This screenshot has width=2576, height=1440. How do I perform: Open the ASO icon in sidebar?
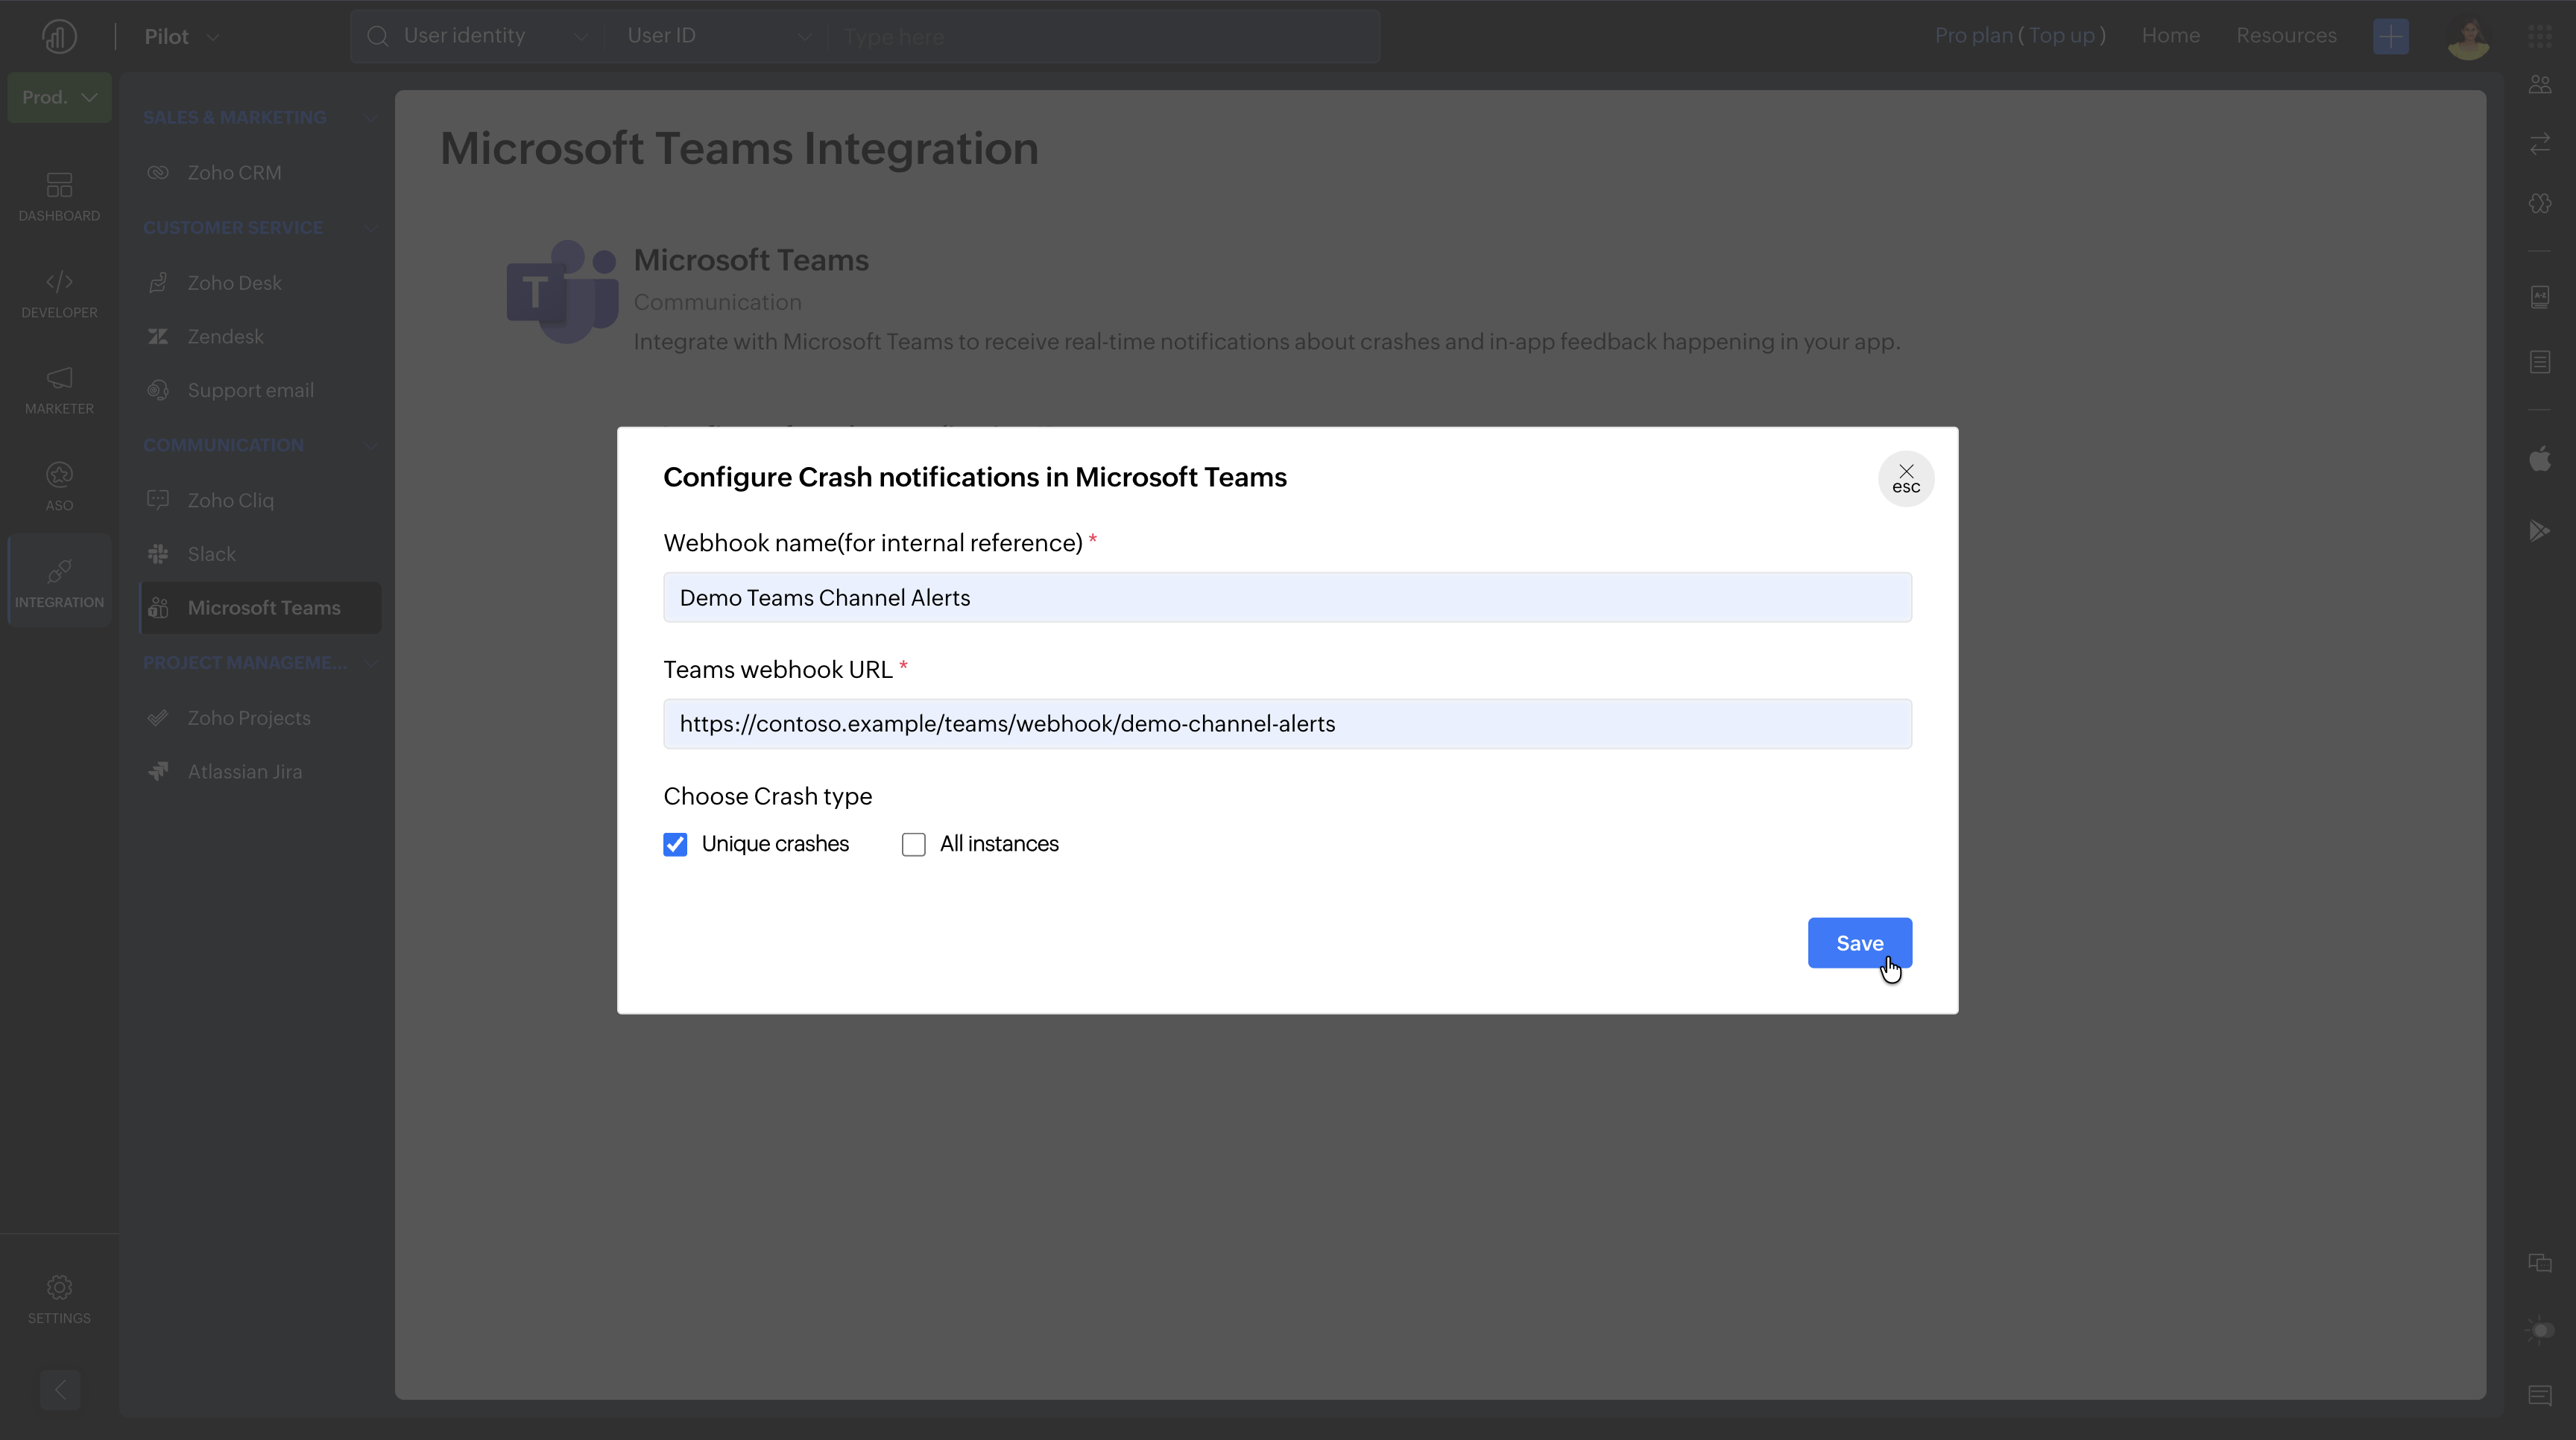(x=59, y=486)
